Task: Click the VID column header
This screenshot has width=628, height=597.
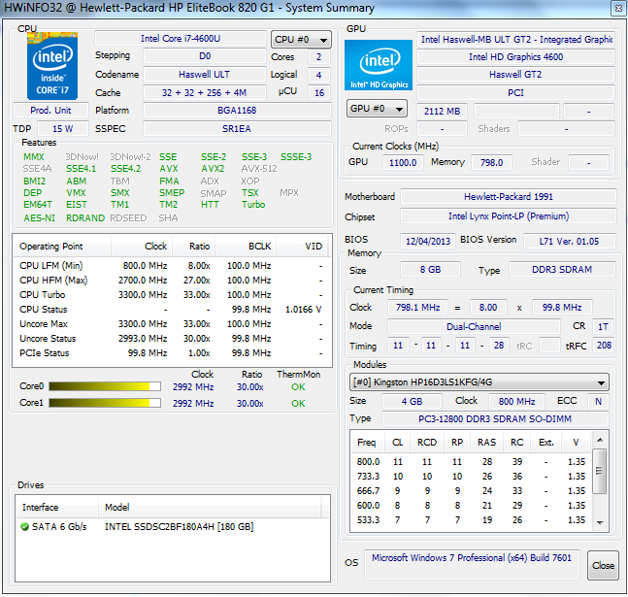Action: pyautogui.click(x=302, y=246)
